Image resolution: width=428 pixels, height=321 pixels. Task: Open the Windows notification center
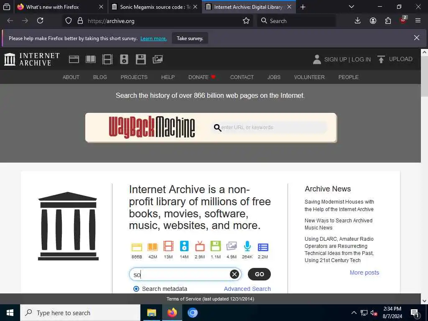(415, 313)
